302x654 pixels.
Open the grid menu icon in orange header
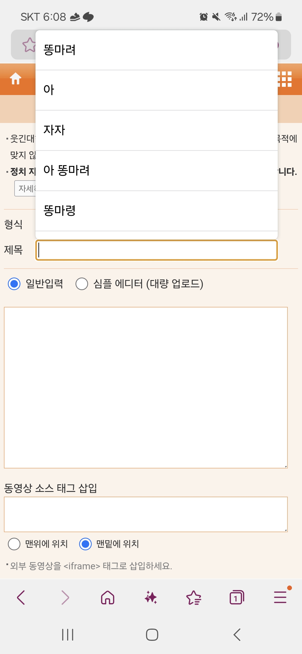coord(285,79)
